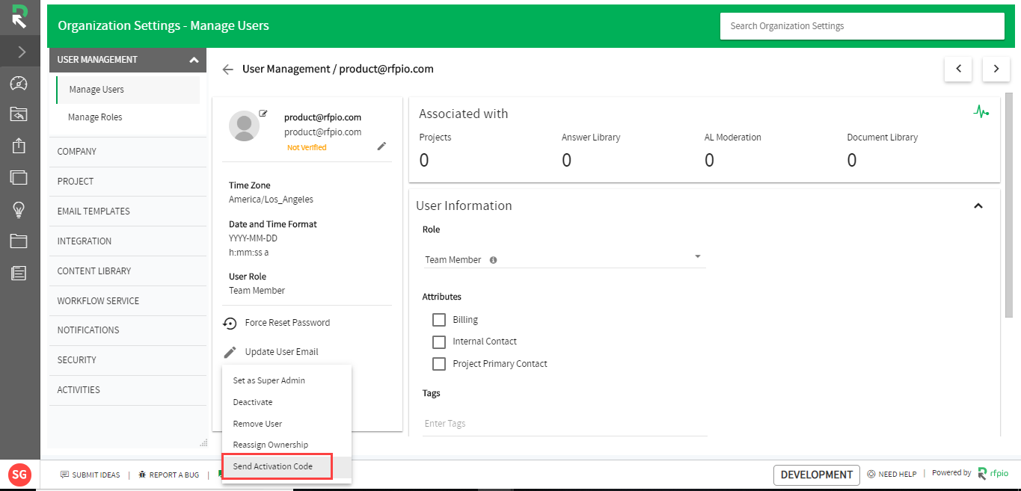Screen dimensions: 1021x491
Task: Click the vertical scrollbar on the right
Action: pos(1008,207)
